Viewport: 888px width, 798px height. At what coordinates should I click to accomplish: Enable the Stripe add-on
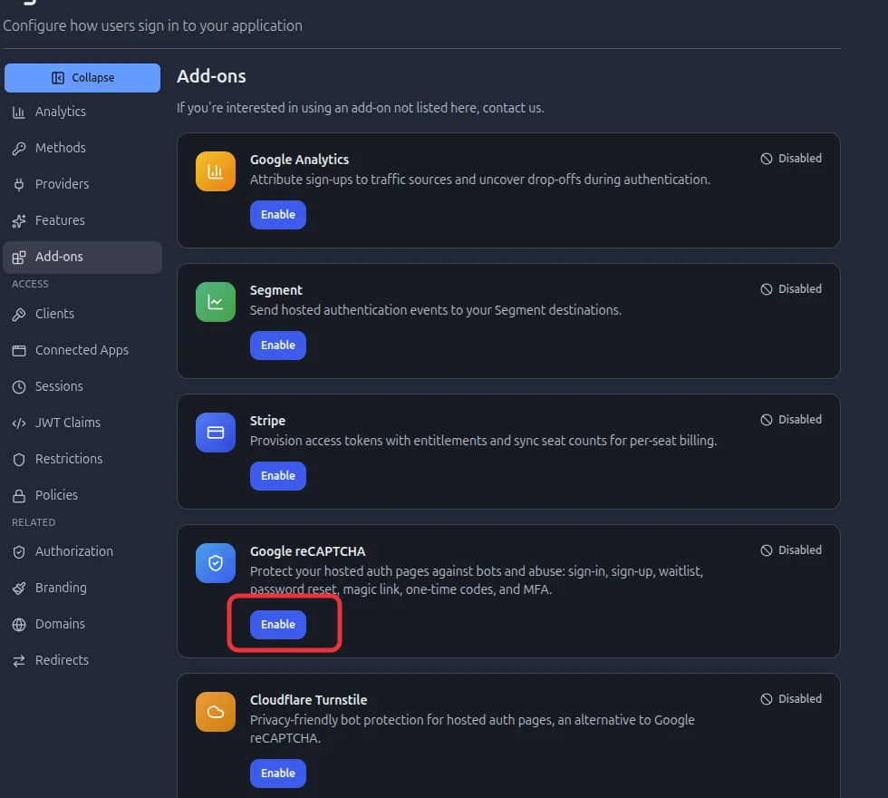278,476
